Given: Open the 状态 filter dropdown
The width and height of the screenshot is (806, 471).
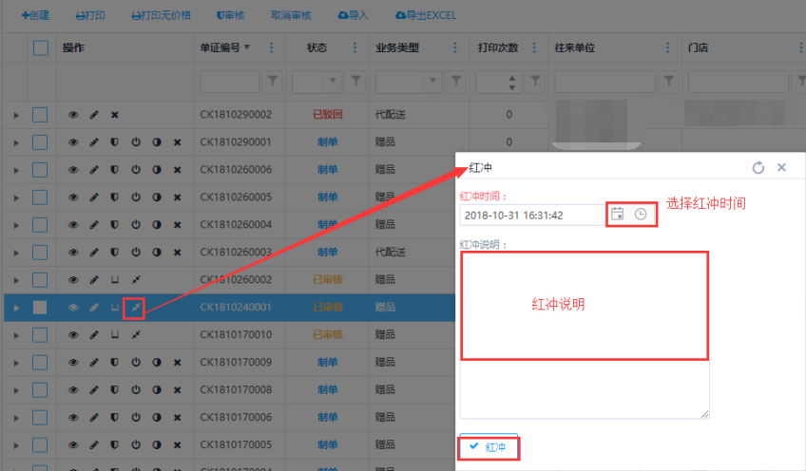Looking at the screenshot, I should [x=332, y=82].
